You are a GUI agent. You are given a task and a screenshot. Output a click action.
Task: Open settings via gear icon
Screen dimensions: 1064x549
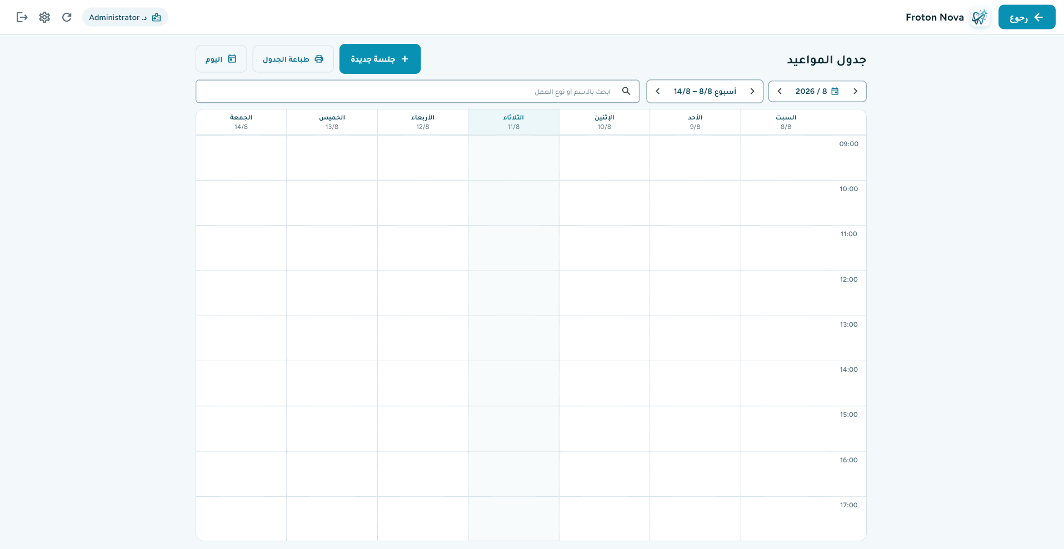pyautogui.click(x=44, y=17)
